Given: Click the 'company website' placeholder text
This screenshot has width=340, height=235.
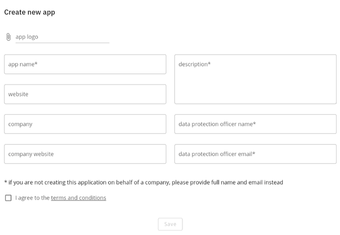Looking at the screenshot, I should point(31,154).
